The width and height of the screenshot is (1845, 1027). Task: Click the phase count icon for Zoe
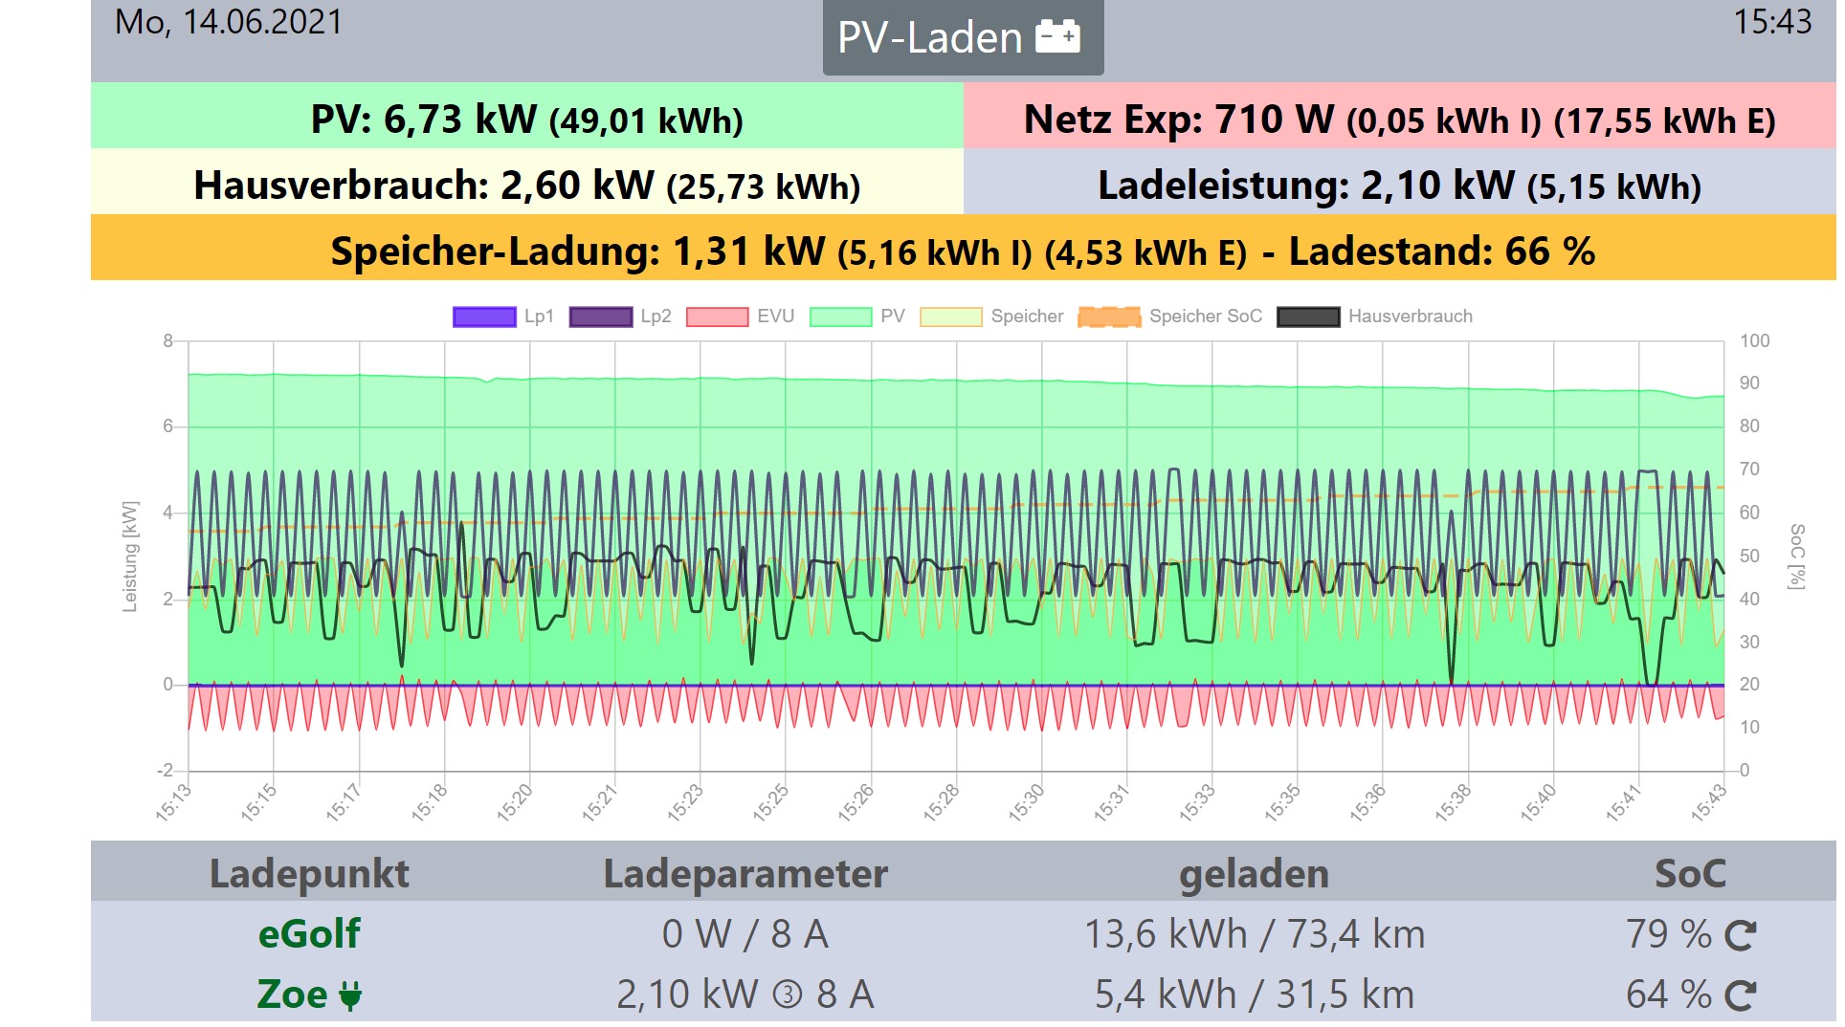tap(787, 995)
